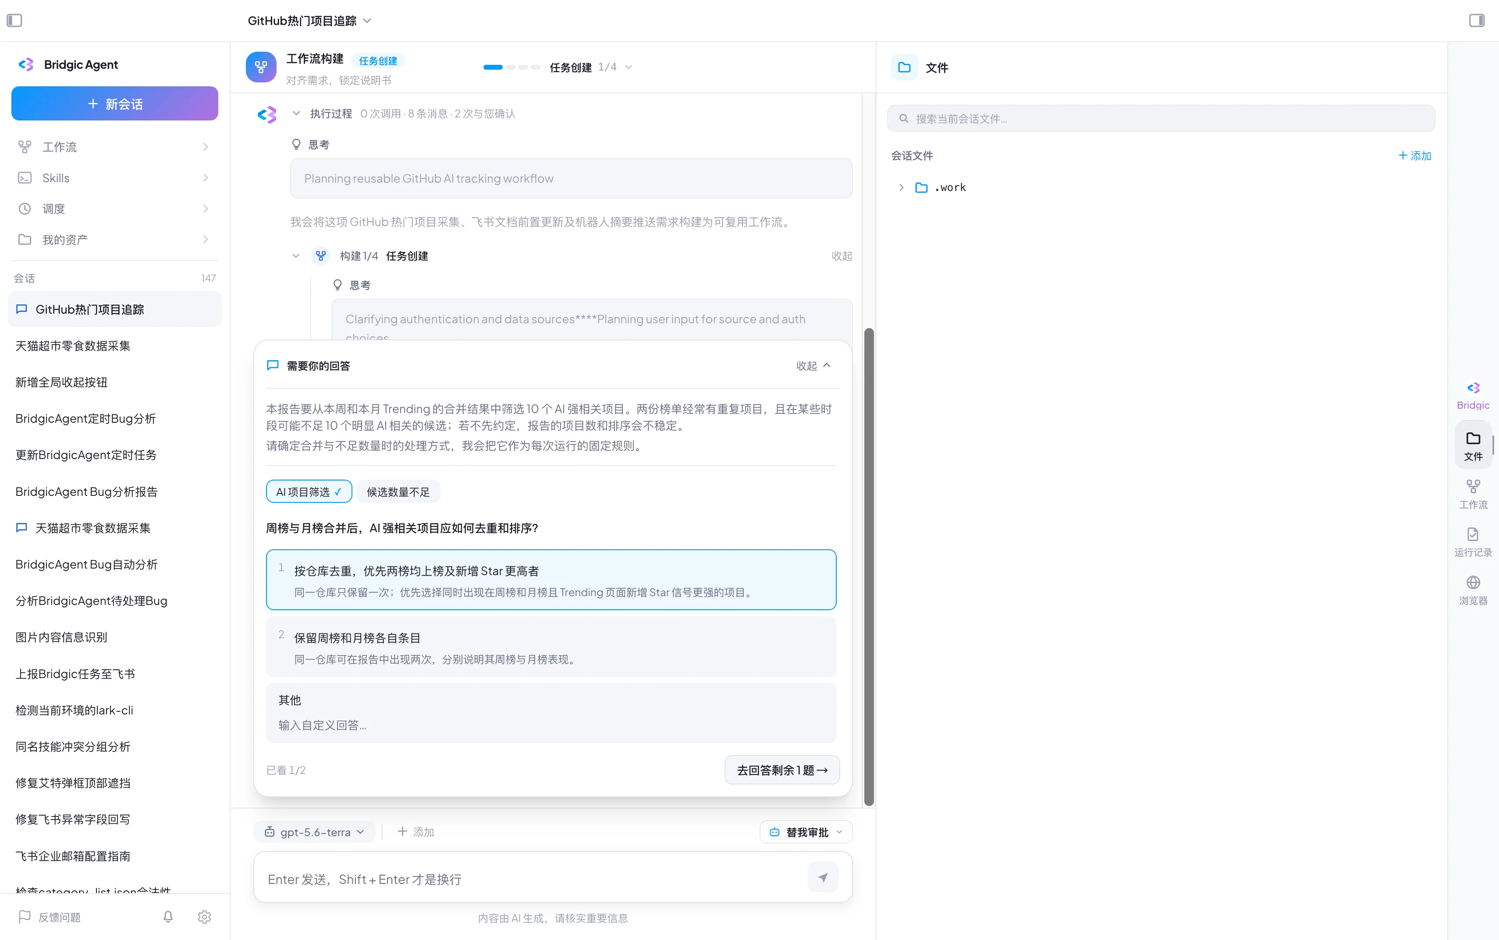Click the search magnifier icon in files
The height and width of the screenshot is (940, 1499).
[903, 118]
